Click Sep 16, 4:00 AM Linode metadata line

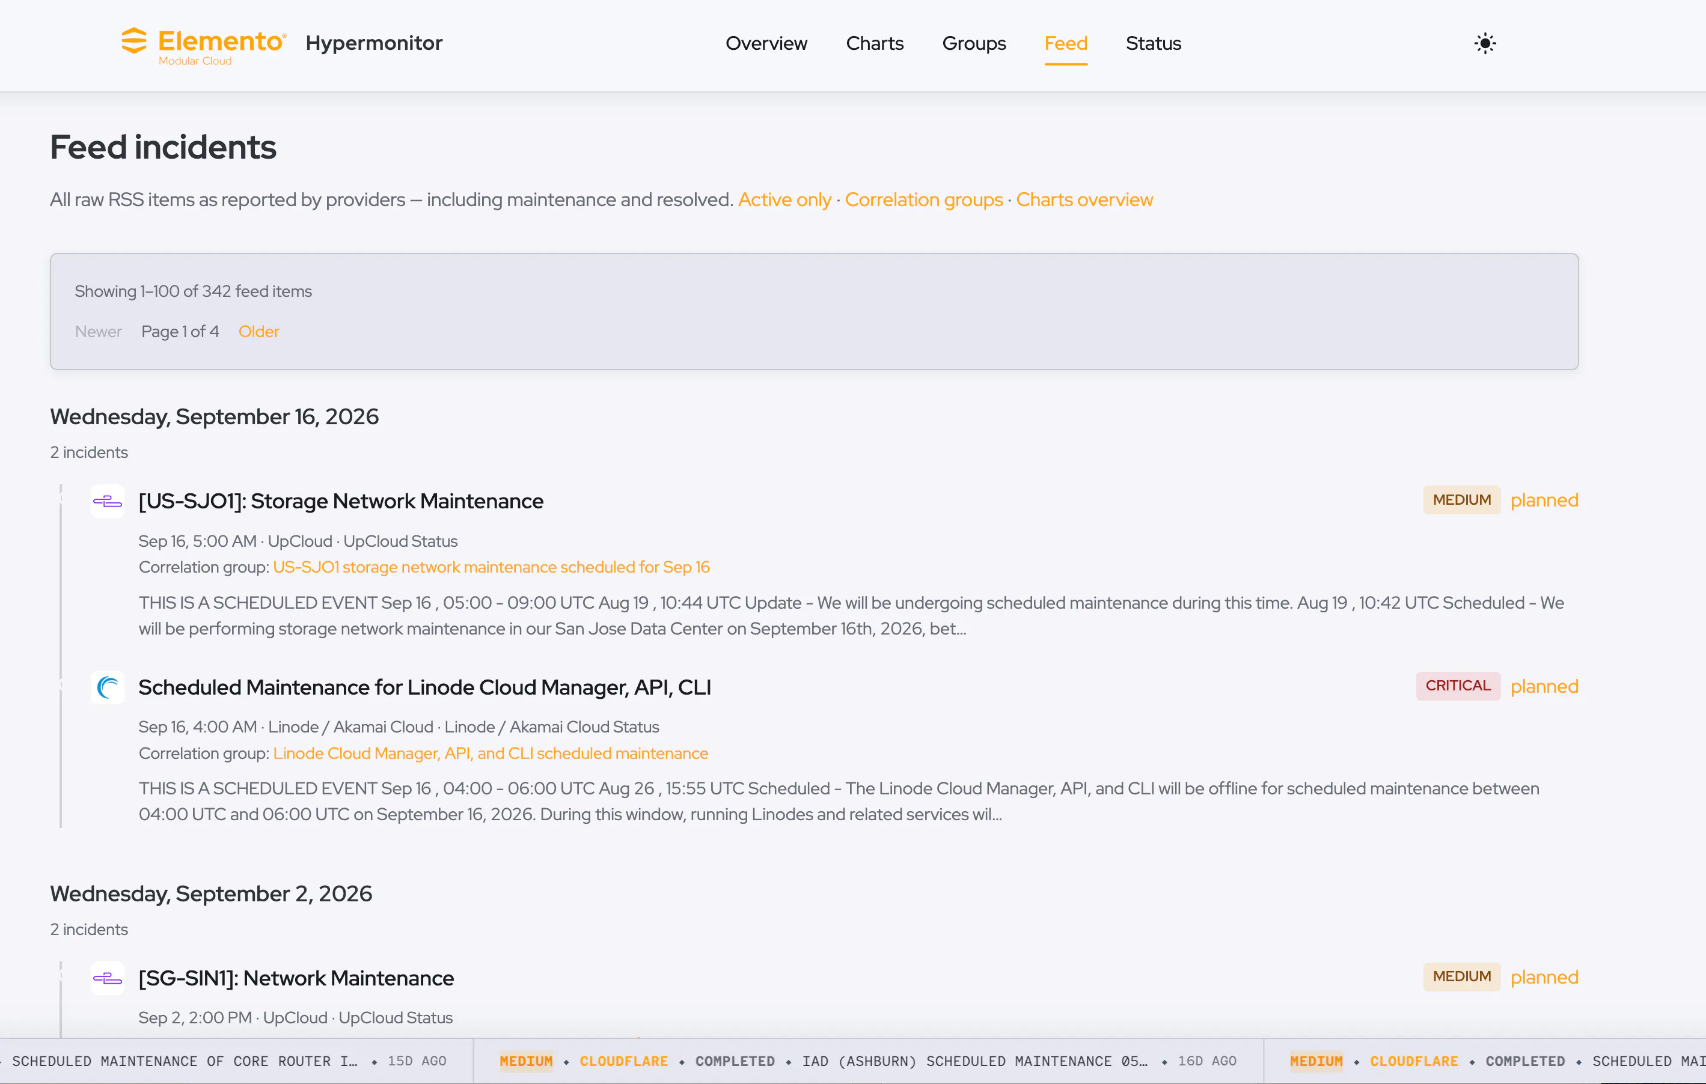click(x=398, y=726)
